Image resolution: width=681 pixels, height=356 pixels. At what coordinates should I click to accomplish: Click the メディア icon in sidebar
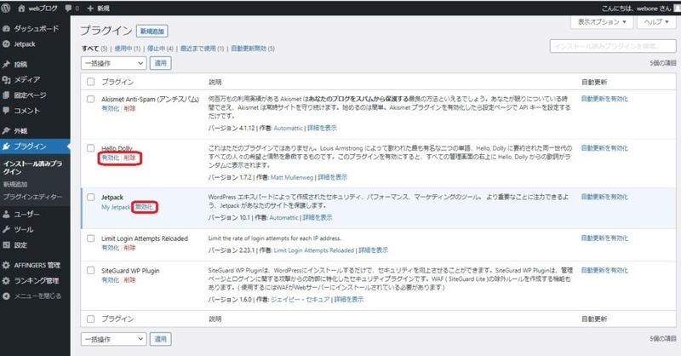click(6, 79)
